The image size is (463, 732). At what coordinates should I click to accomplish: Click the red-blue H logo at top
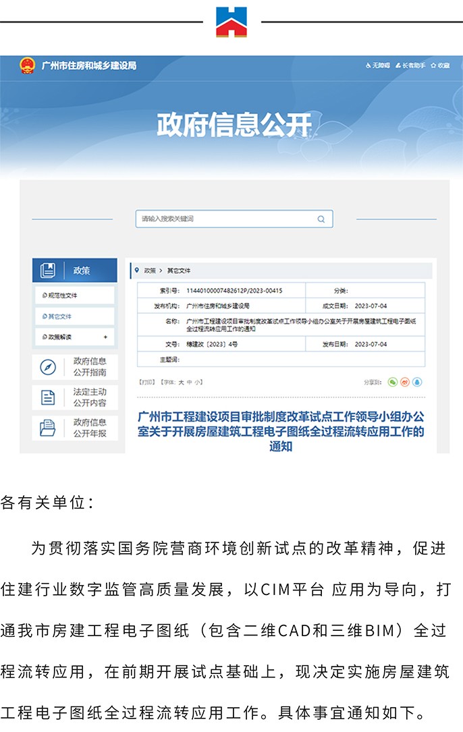pyautogui.click(x=231, y=22)
